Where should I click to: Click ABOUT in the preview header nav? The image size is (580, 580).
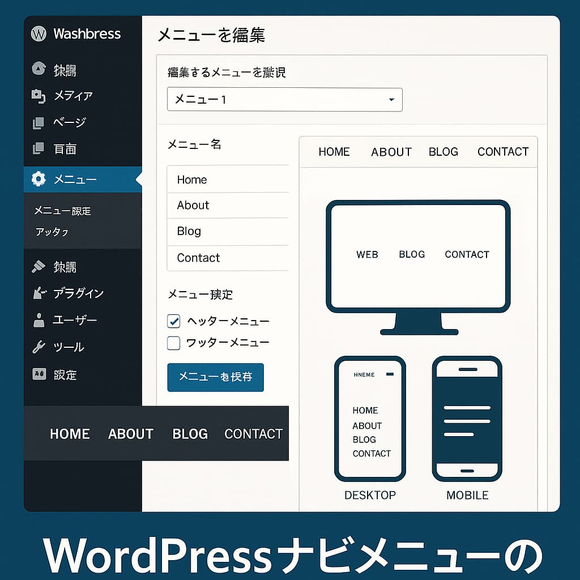point(391,152)
